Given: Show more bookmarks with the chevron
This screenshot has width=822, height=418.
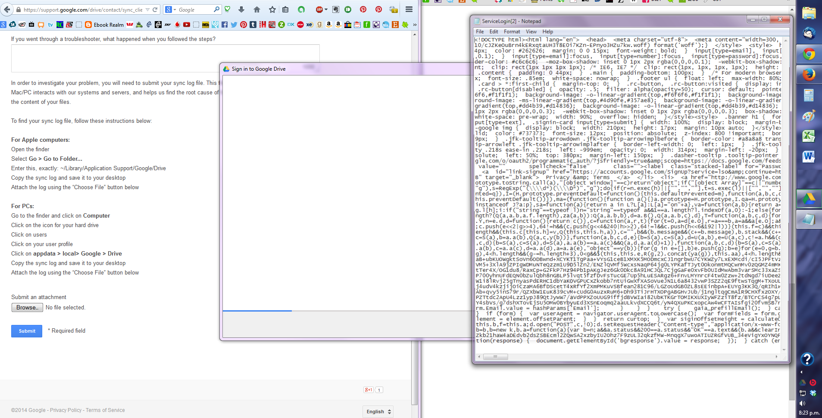Looking at the screenshot, I should (415, 25).
